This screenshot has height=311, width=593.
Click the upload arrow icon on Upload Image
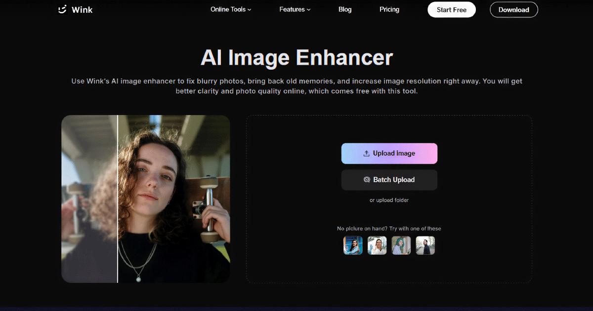tap(367, 154)
